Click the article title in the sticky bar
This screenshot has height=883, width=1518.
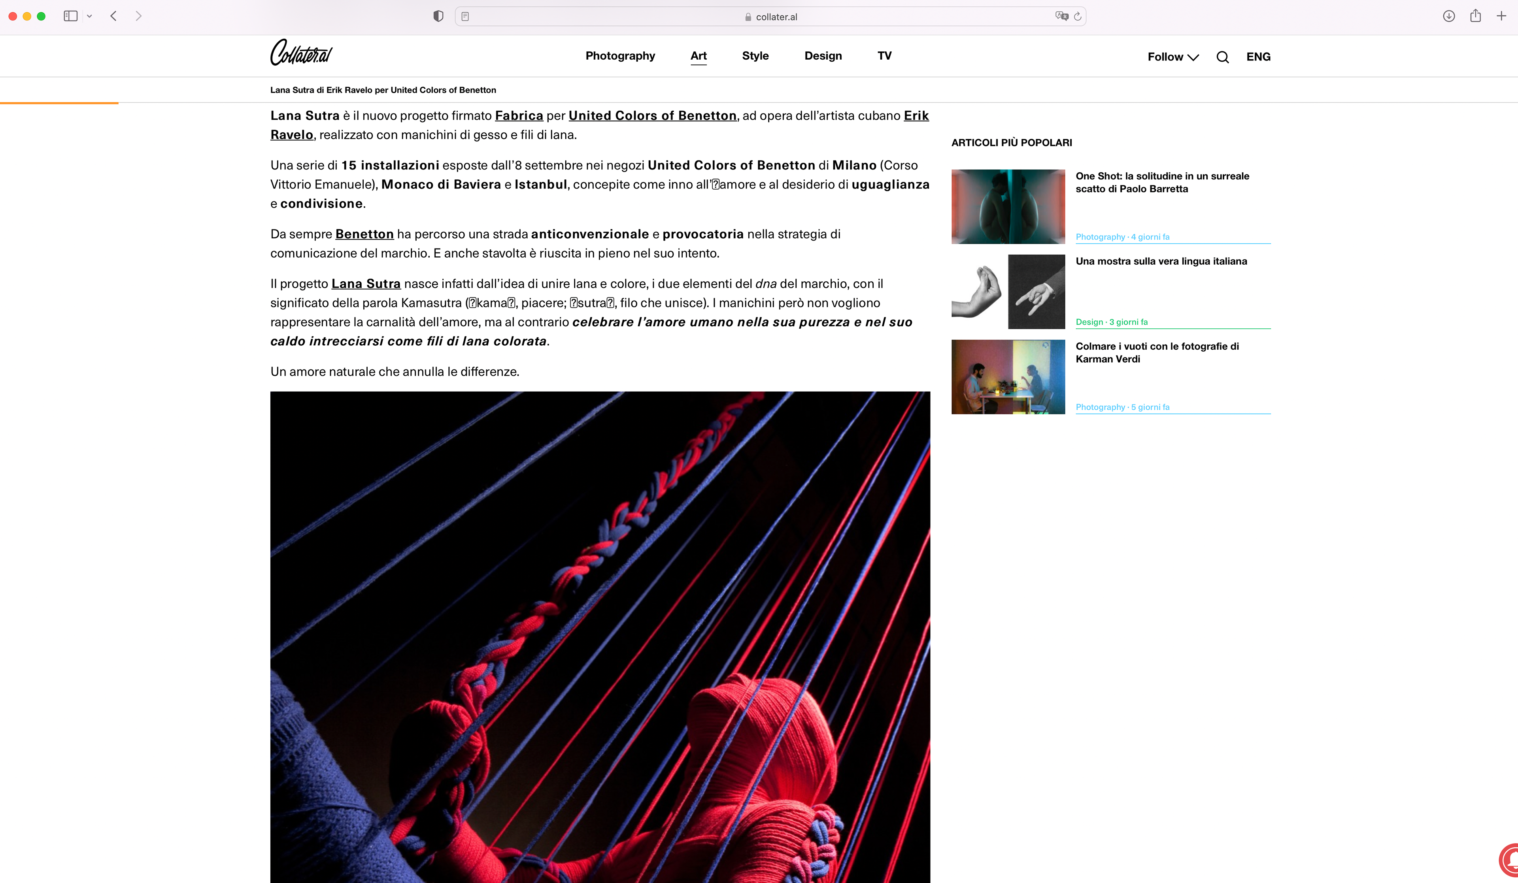[x=383, y=90]
